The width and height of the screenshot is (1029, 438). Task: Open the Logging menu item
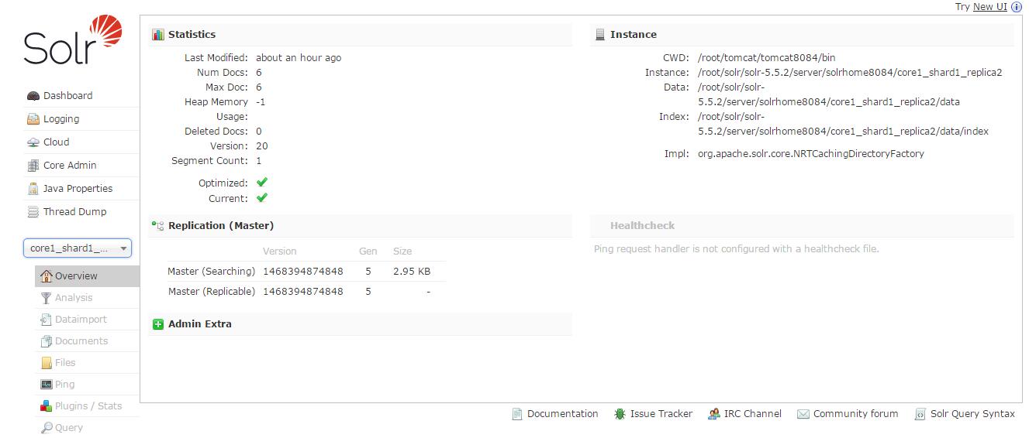(61, 119)
